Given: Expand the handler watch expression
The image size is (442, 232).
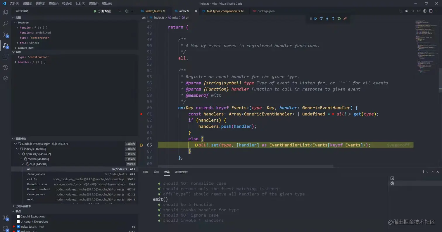Looking at the screenshot, I should [x=16, y=62].
